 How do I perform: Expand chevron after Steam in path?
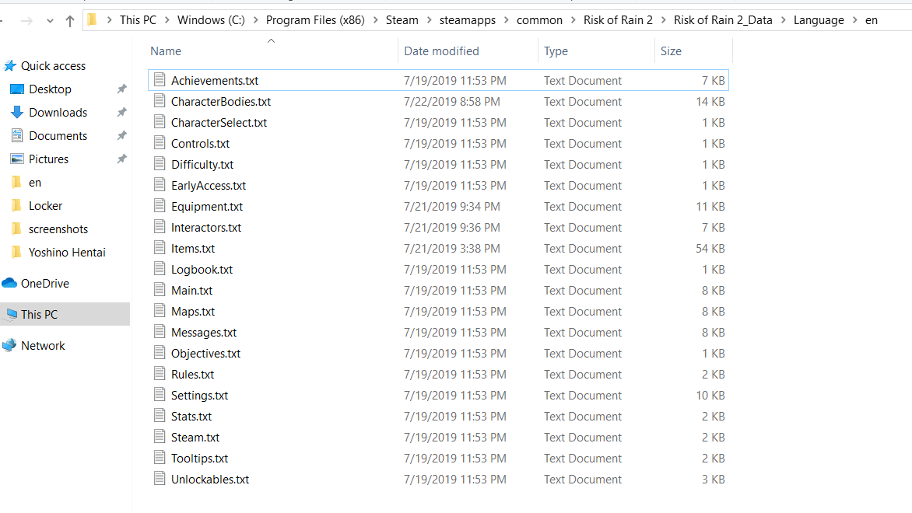(430, 20)
